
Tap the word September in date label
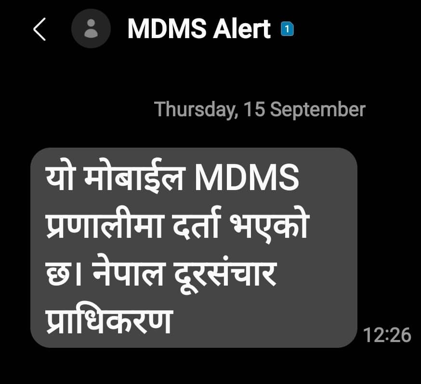[x=317, y=110]
